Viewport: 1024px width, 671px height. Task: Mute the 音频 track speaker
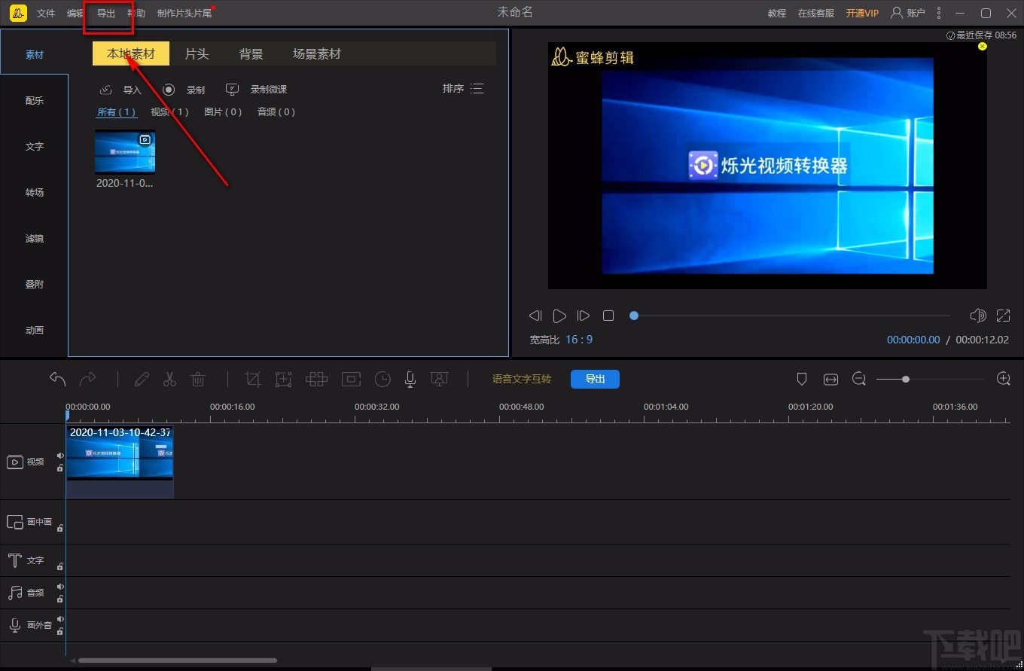[x=60, y=587]
